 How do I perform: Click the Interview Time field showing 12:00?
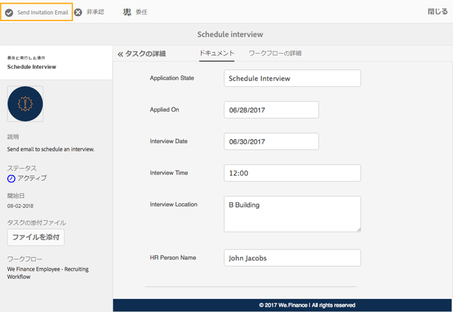point(292,173)
